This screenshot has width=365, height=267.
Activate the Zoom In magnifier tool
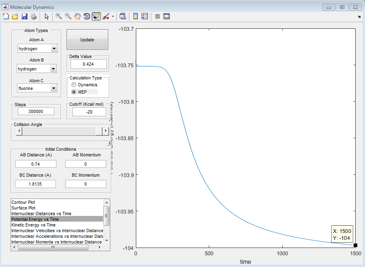tap(59, 16)
